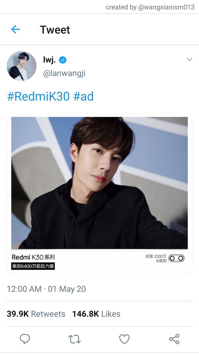View the Redmi K30 ad image

tap(99, 194)
